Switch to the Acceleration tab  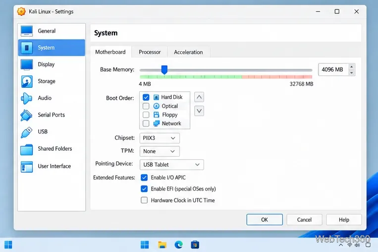point(188,52)
